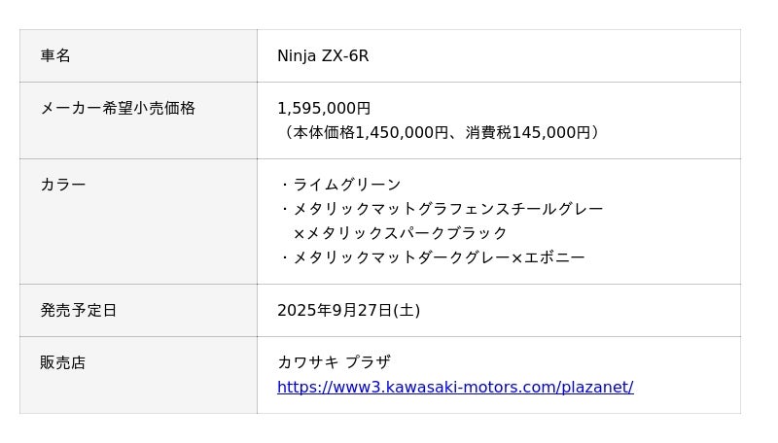Click the カワサキ プラザ dealer name
The height and width of the screenshot is (443, 778).
click(x=334, y=362)
